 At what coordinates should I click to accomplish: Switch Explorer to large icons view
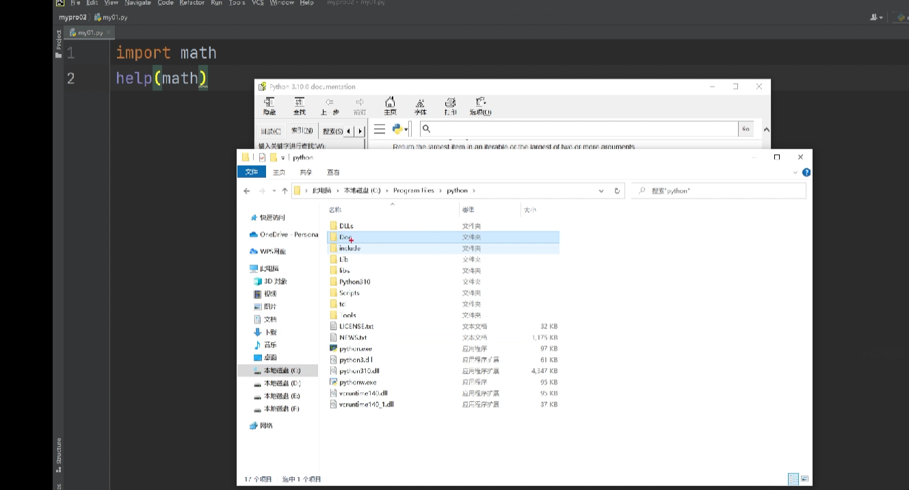click(804, 479)
